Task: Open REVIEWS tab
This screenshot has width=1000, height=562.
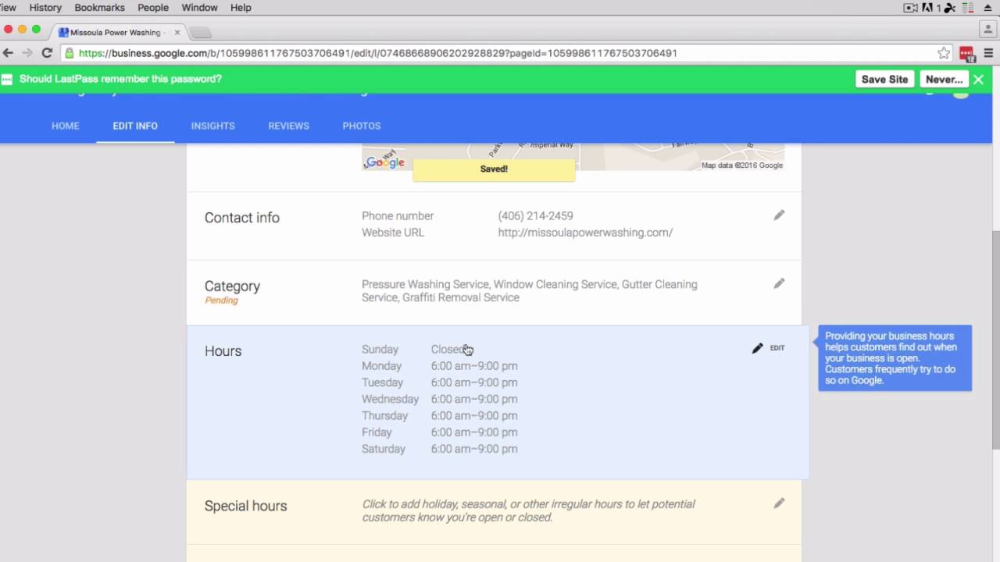Action: tap(288, 126)
